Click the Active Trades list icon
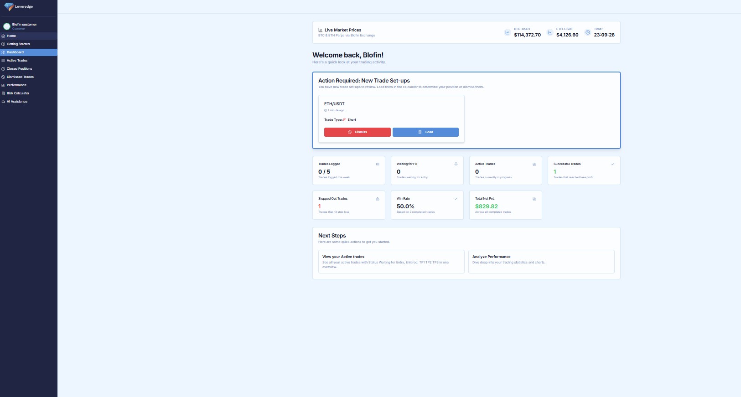Image resolution: width=741 pixels, height=397 pixels. click(x=3, y=61)
